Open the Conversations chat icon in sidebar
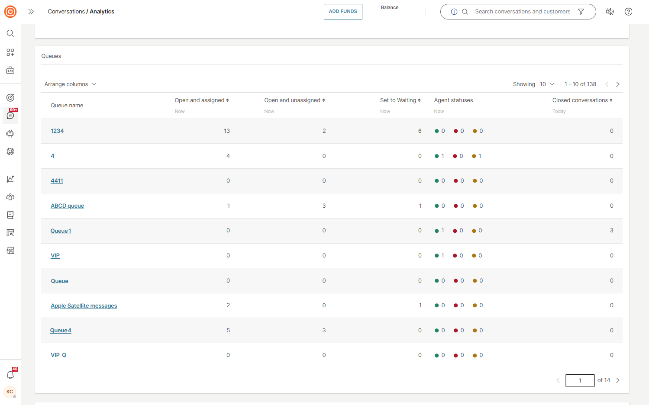649x405 pixels. (x=10, y=116)
